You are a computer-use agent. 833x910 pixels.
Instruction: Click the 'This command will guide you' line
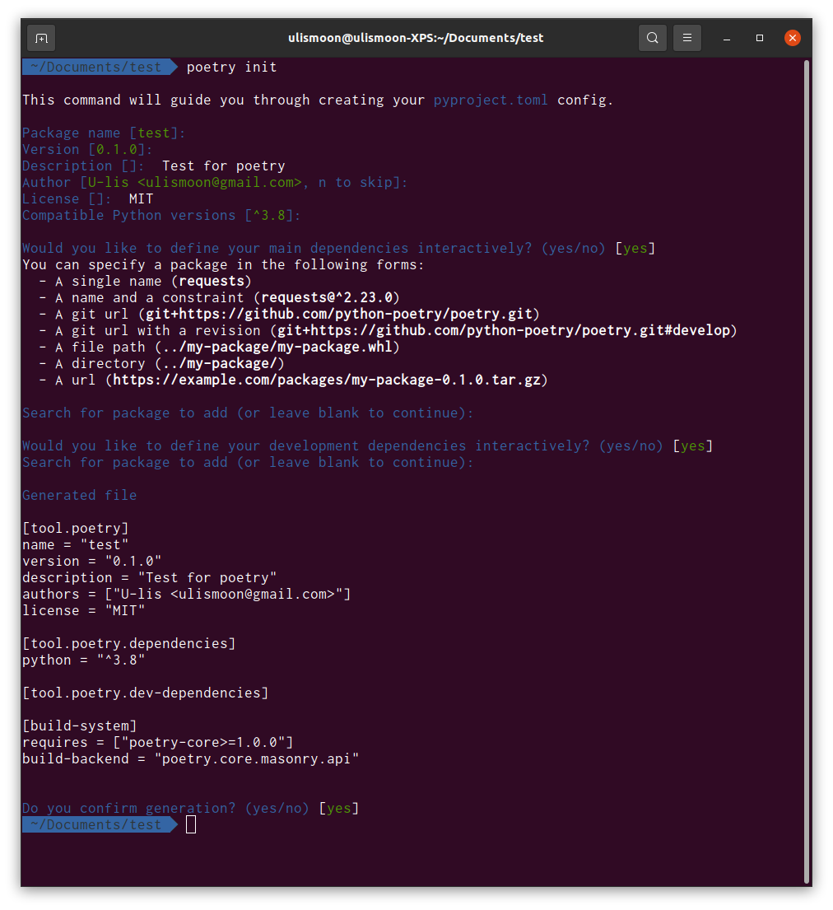point(317,100)
